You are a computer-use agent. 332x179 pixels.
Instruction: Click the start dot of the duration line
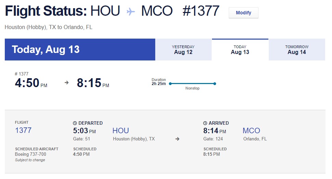170,83
